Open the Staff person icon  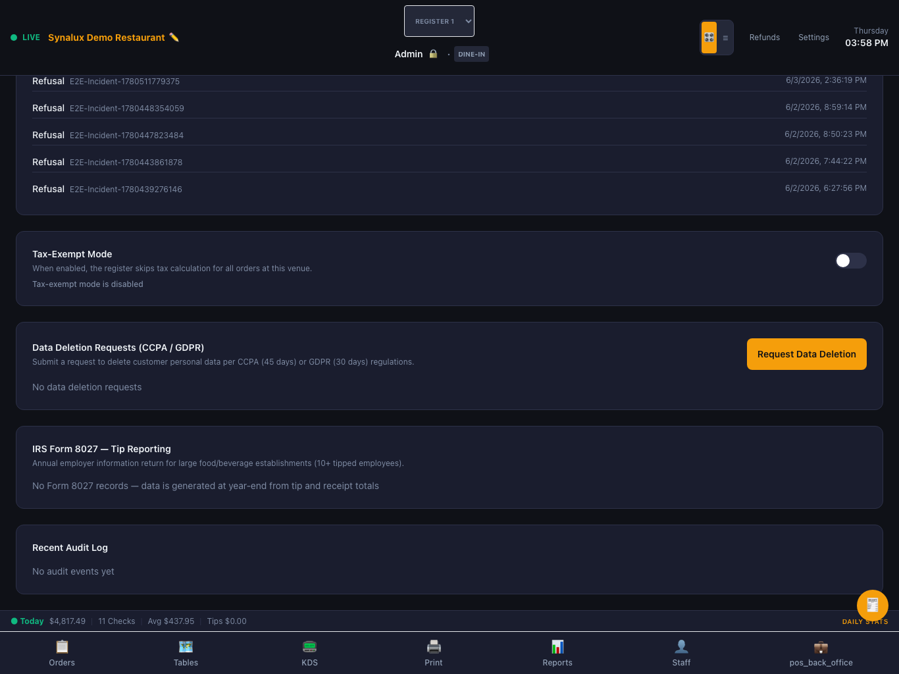(x=681, y=646)
